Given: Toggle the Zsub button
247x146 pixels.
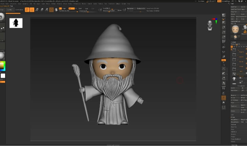Looking at the screenshot, I should [87, 8].
